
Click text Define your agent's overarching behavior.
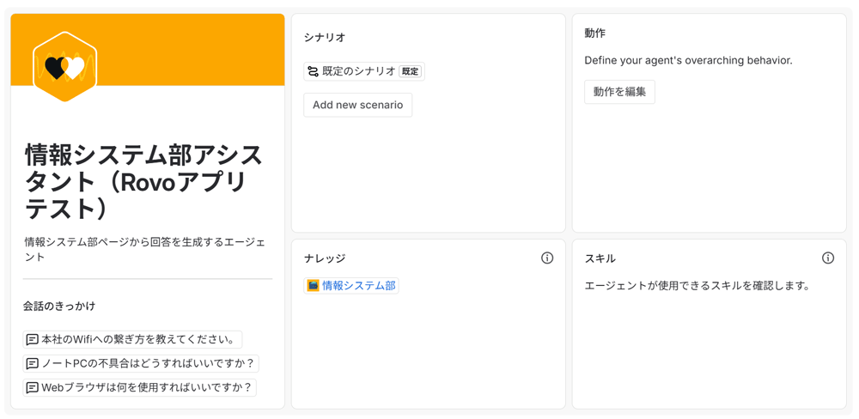(689, 60)
